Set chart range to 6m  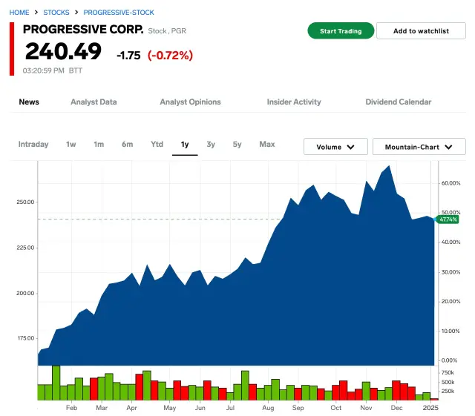[128, 144]
